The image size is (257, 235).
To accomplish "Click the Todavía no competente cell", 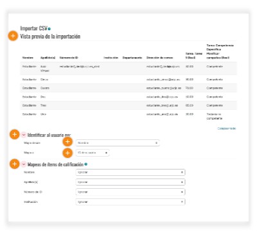I will click(x=214, y=116).
